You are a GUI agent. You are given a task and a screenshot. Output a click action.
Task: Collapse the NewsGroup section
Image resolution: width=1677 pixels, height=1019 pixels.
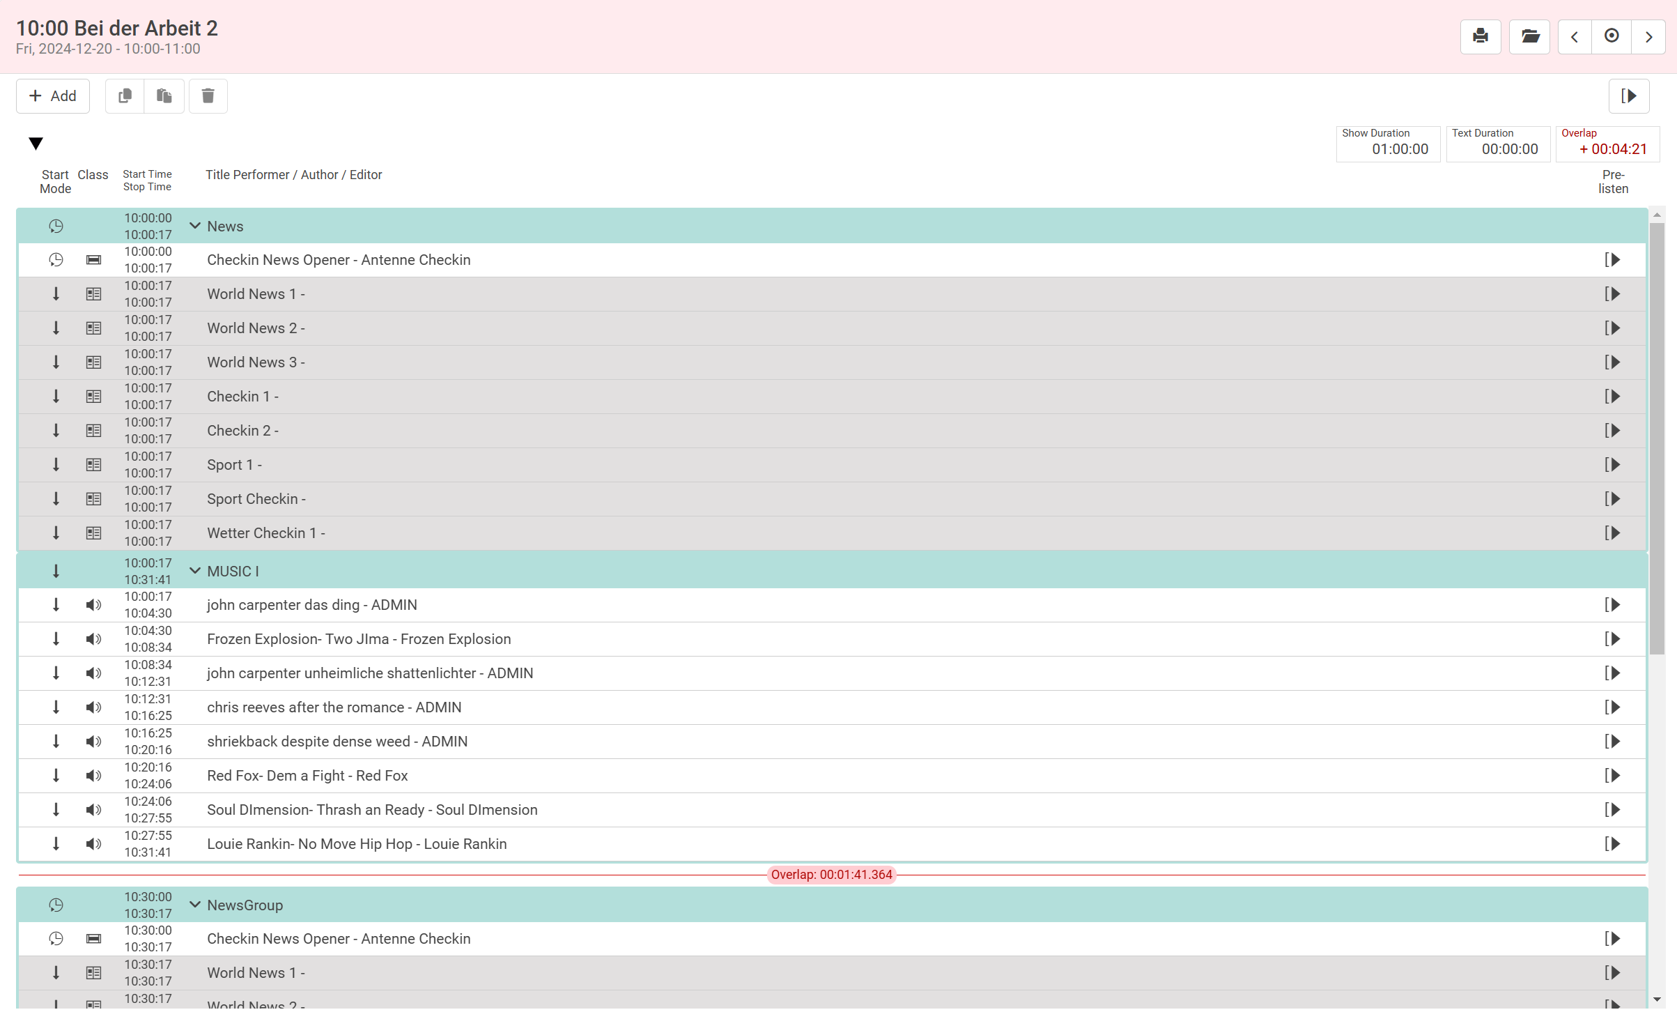[x=195, y=905]
